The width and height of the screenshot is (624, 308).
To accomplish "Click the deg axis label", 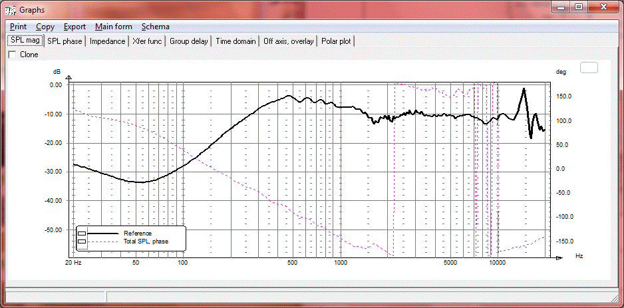I will (560, 72).
